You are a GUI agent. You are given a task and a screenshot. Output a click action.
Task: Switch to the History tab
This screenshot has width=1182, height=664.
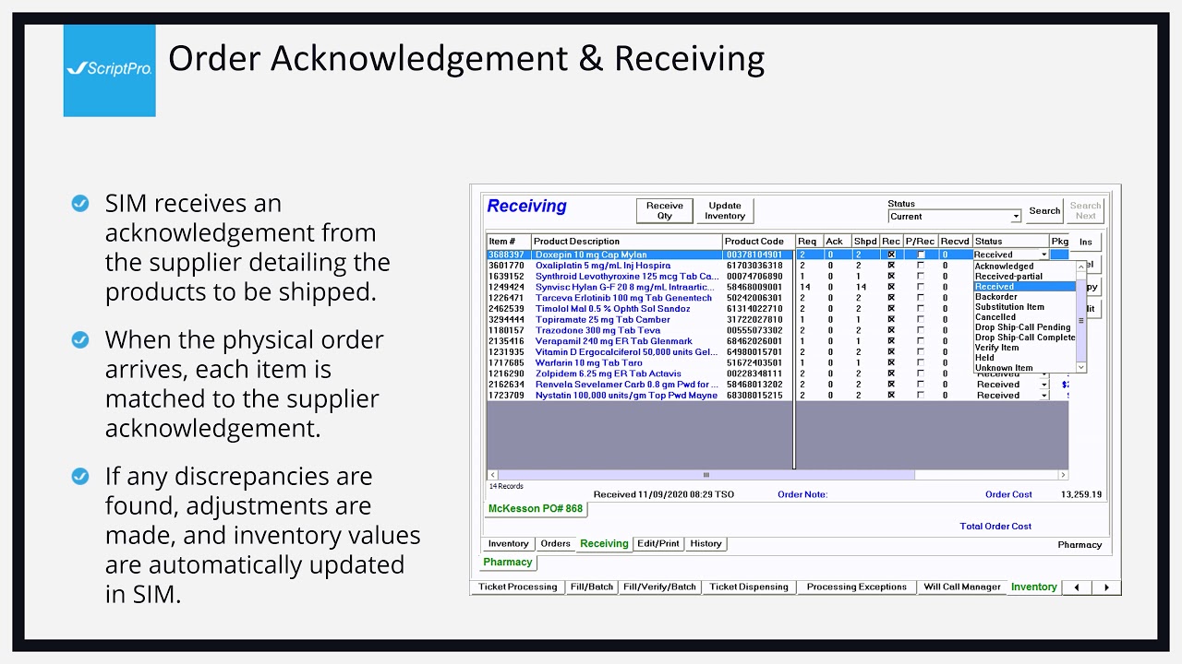[x=706, y=544]
